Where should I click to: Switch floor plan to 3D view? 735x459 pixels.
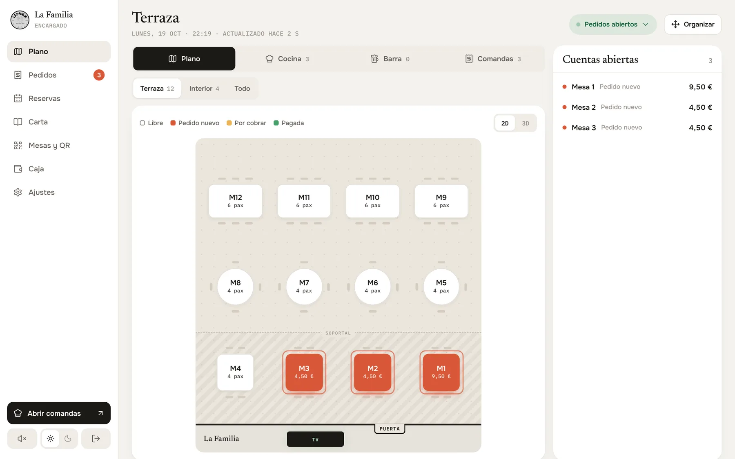[x=526, y=123]
